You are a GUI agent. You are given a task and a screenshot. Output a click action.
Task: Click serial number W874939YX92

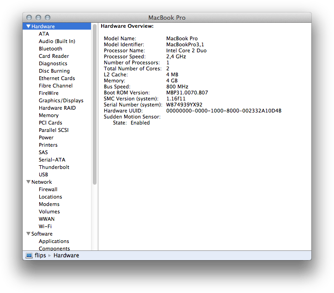[184, 105]
